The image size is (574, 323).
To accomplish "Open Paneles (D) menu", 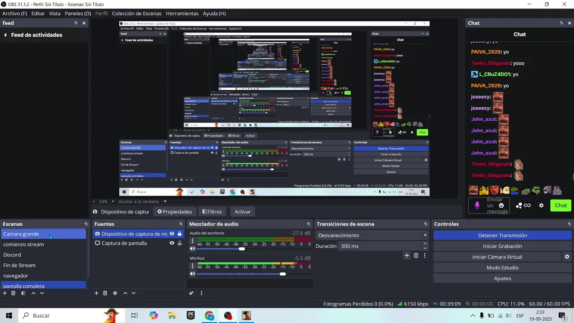I will [x=78, y=13].
